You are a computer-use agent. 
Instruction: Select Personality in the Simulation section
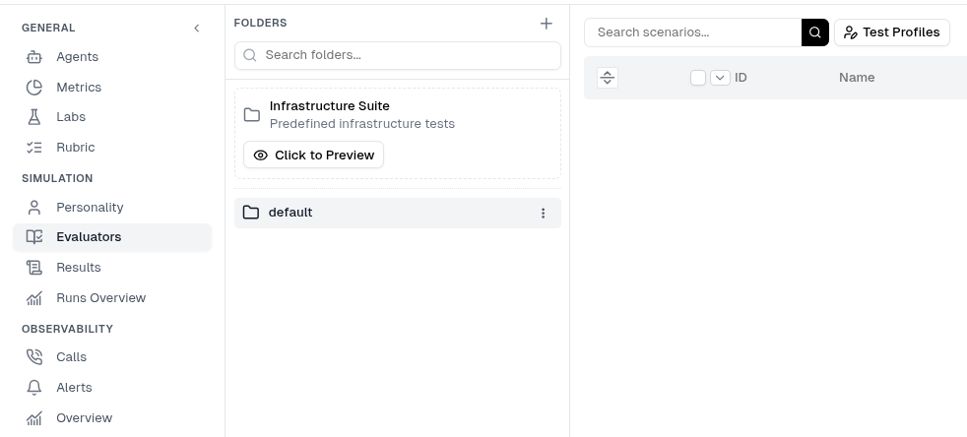pos(90,207)
